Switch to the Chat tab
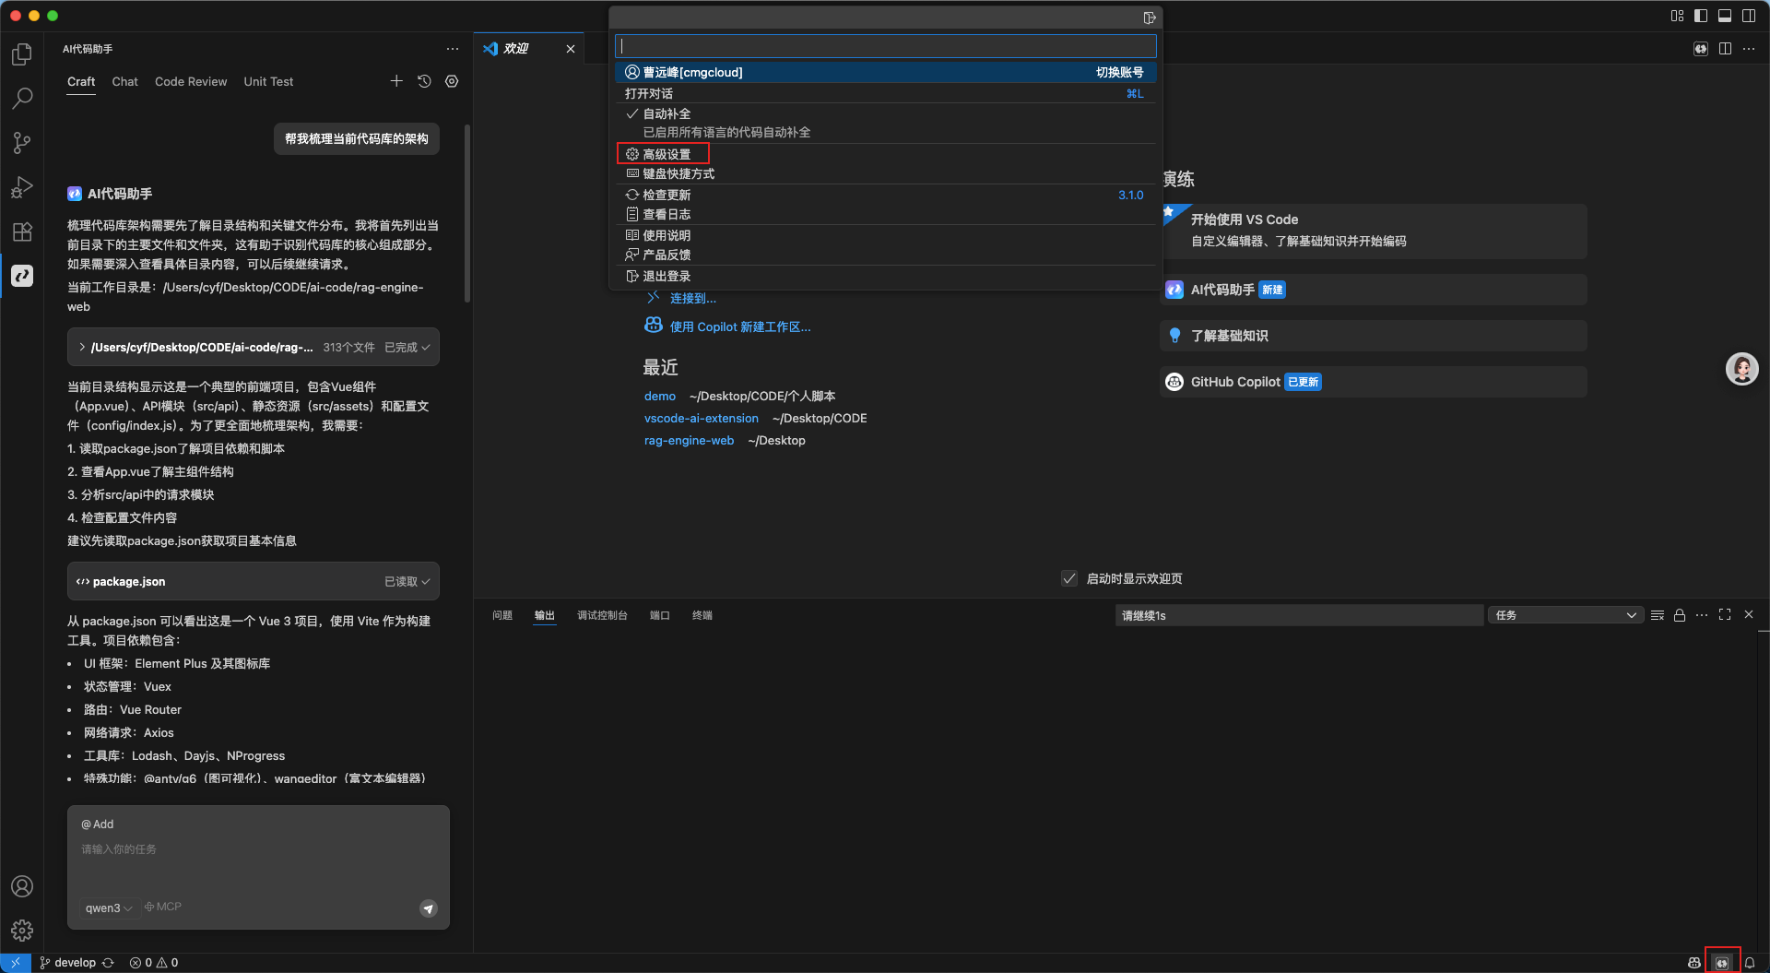Image resolution: width=1770 pixels, height=973 pixels. coord(125,82)
